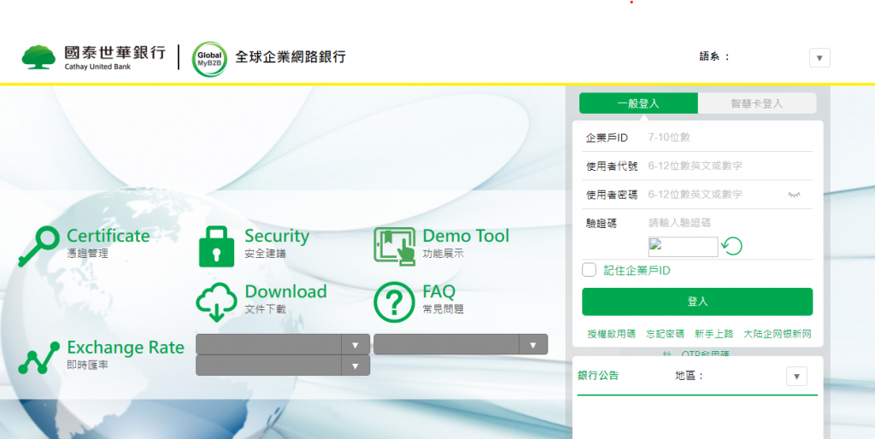Switch to the 智慧卡登入 tab

pyautogui.click(x=757, y=103)
